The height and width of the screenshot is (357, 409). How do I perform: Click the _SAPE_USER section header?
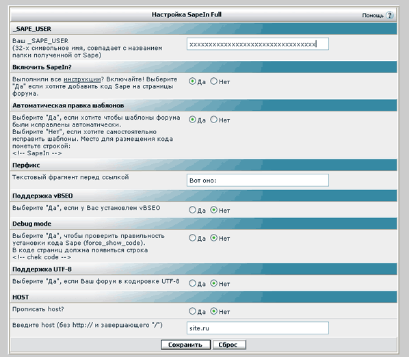[x=204, y=29]
